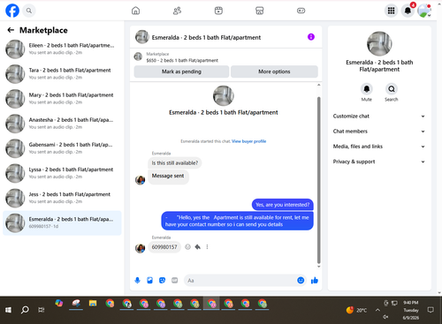Expand Chat members section
This screenshot has height=324, width=442.
point(379,132)
